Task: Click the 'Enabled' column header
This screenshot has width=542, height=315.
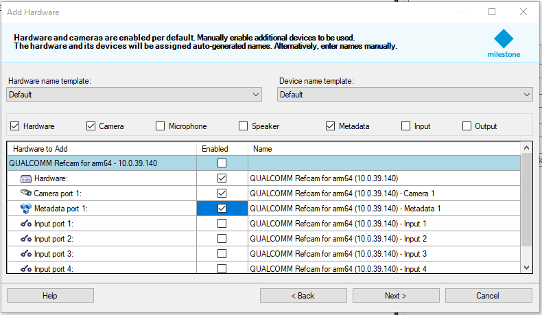Action: tap(222, 149)
